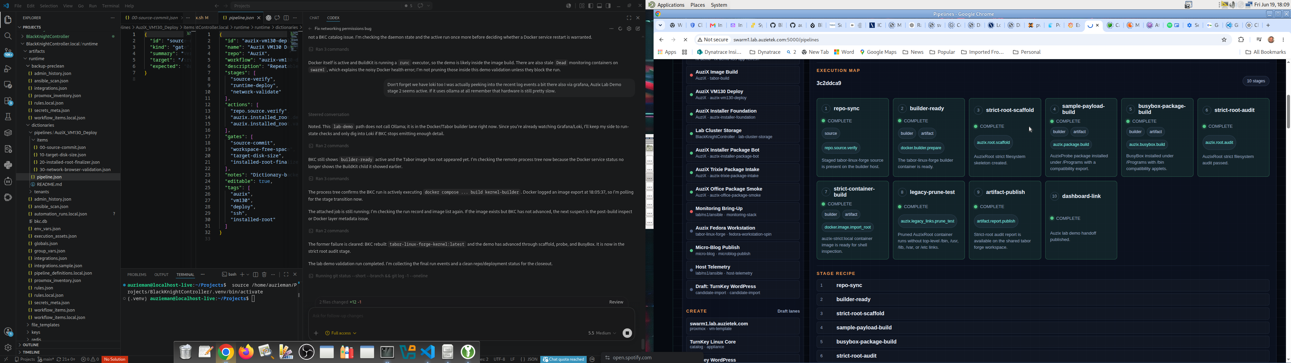Open the 5.5 Medium model dropdown
The height and width of the screenshot is (363, 1291).
602,333
